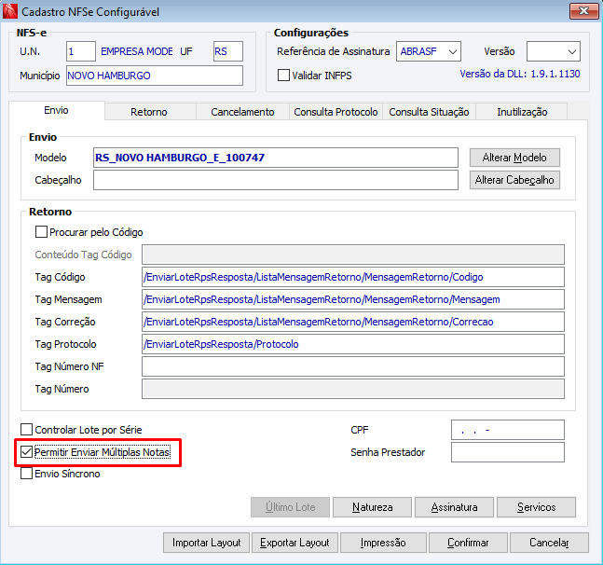The image size is (603, 565).
Task: Enable the Validar INFPS checkbox
Action: pos(283,75)
